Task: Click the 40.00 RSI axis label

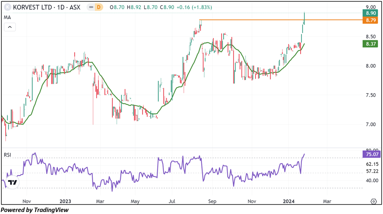Action: tap(372, 181)
